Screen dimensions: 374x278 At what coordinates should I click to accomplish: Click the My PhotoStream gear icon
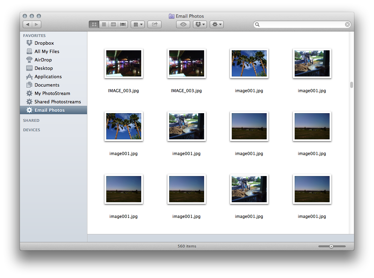pyautogui.click(x=29, y=93)
